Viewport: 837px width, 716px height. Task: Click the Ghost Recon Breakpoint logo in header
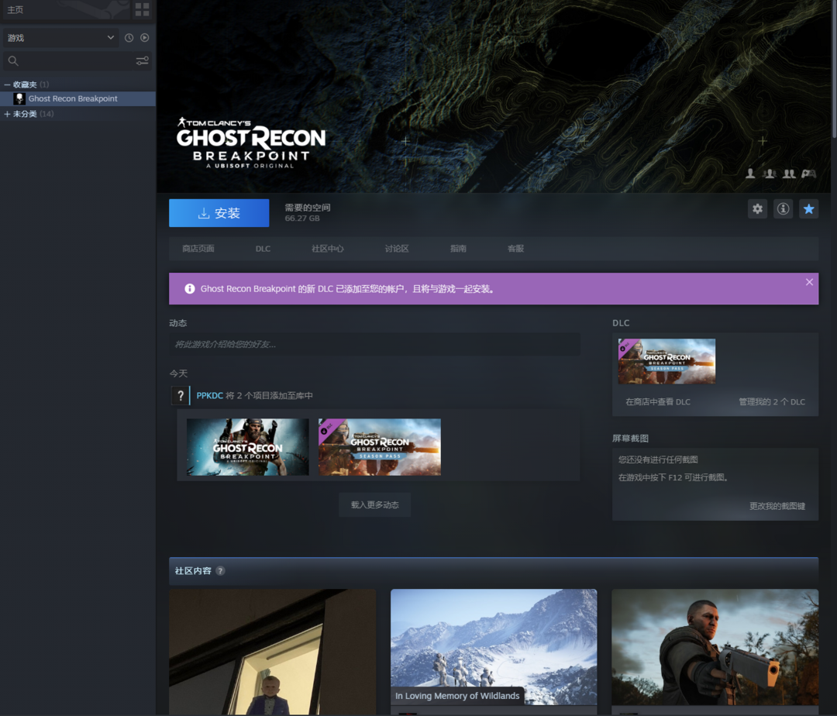pos(251,143)
